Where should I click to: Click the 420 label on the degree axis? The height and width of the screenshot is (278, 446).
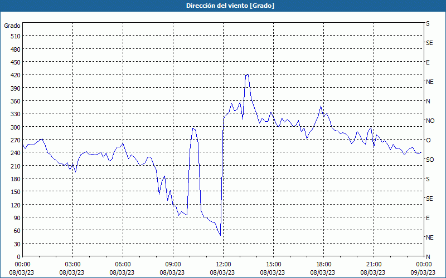click(x=16, y=75)
